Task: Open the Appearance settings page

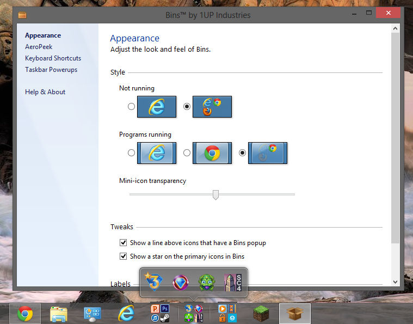Action: coord(43,35)
